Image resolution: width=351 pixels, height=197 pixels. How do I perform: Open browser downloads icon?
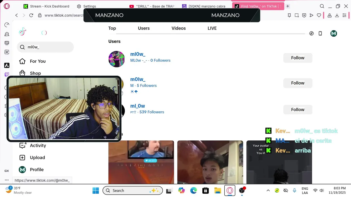click(337, 15)
